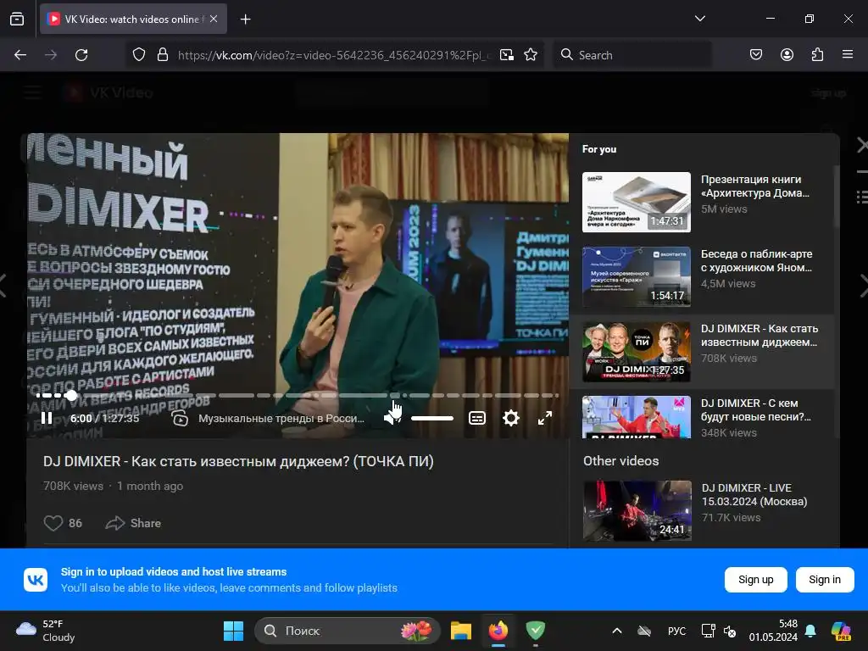The height and width of the screenshot is (651, 868).
Task: Mute the video volume speaker icon
Action: (x=392, y=418)
